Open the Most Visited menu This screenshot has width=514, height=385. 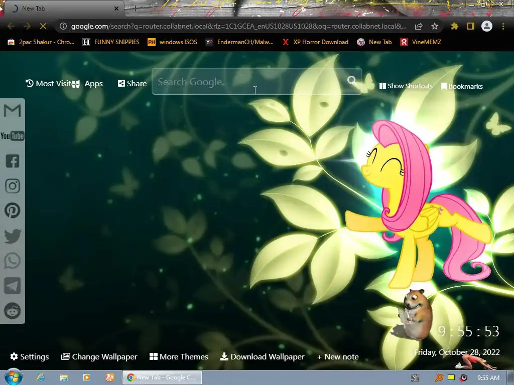[x=49, y=84]
